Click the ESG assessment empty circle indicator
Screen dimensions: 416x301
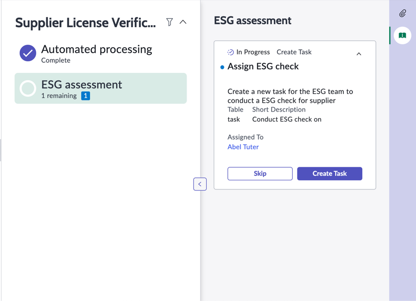(x=28, y=88)
